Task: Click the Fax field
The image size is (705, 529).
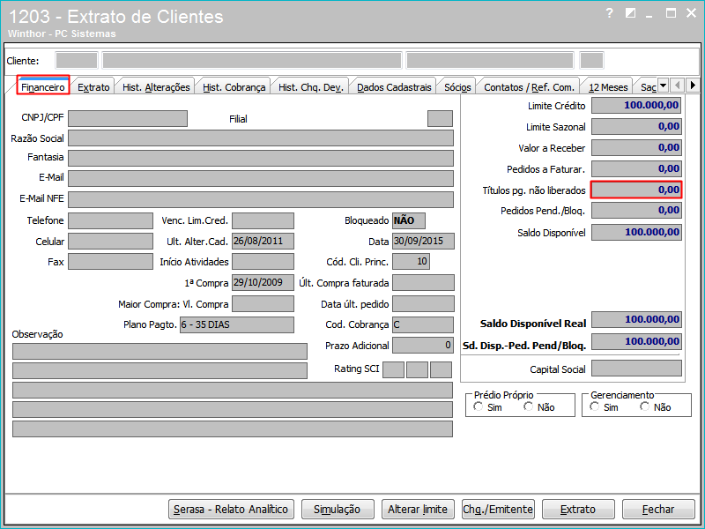Action: tap(111, 261)
